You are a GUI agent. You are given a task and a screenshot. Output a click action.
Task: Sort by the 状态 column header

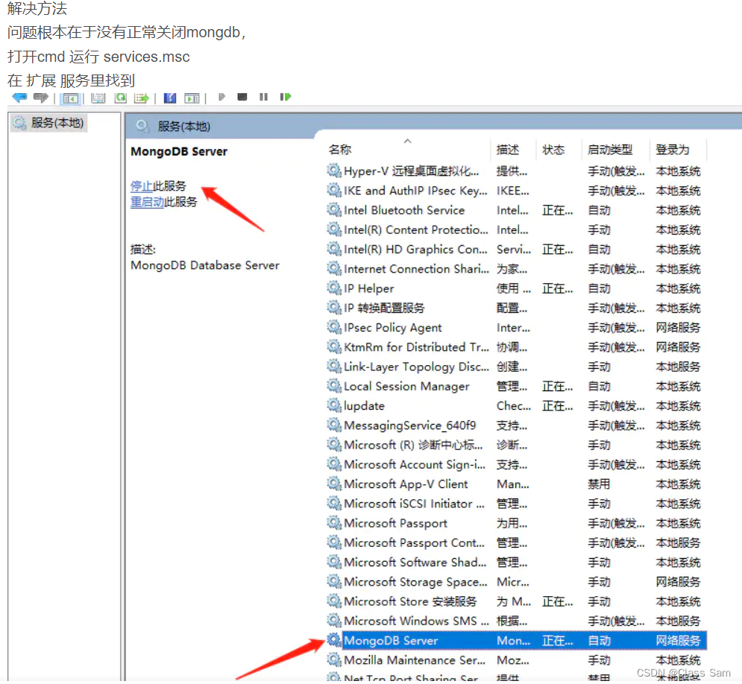coord(553,149)
